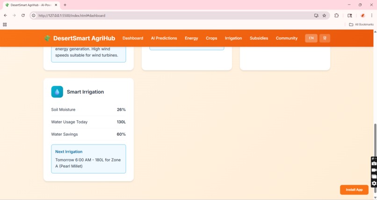Image resolution: width=377 pixels, height=200 pixels.
Task: Bookmark this page with the star icon
Action: (x=324, y=15)
